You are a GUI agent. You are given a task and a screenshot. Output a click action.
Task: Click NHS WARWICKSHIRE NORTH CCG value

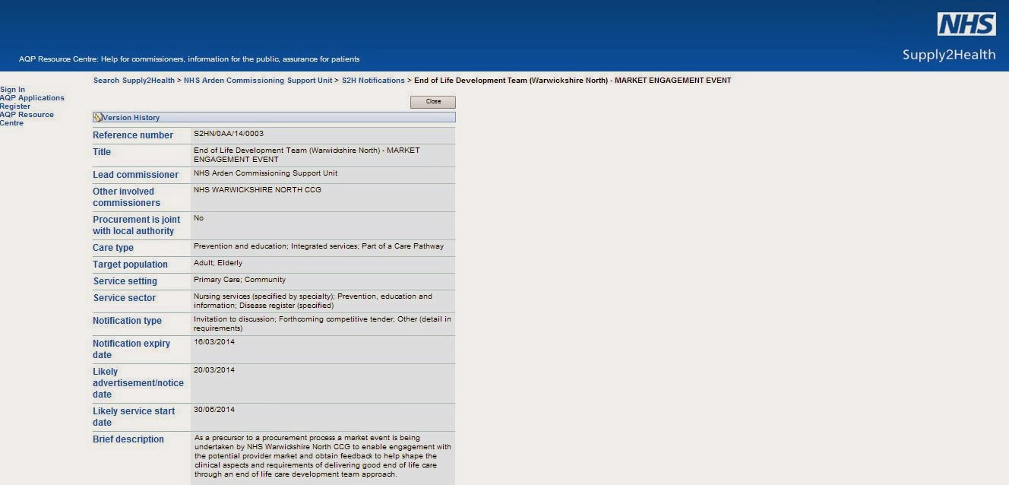pos(258,190)
